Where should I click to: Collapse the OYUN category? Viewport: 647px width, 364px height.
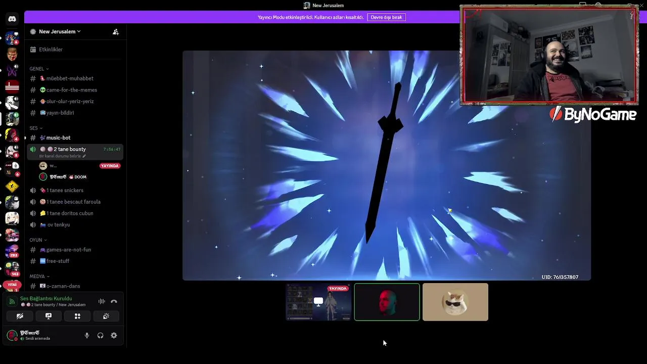[x=38, y=240]
